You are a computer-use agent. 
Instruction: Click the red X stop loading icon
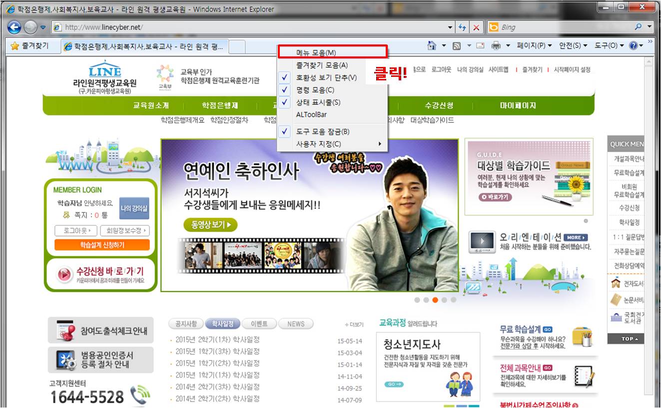tap(477, 27)
